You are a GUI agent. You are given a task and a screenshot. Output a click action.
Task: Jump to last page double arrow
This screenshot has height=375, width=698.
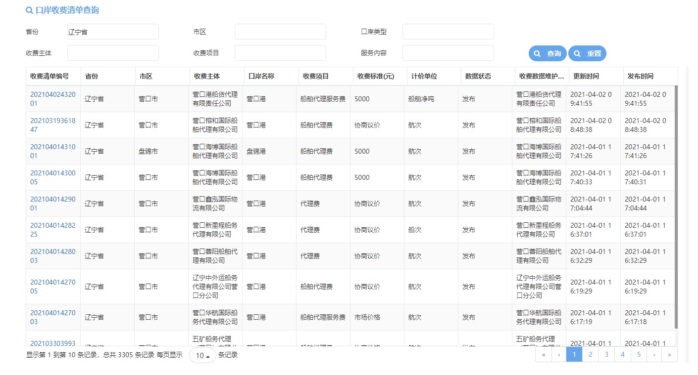pyautogui.click(x=669, y=354)
